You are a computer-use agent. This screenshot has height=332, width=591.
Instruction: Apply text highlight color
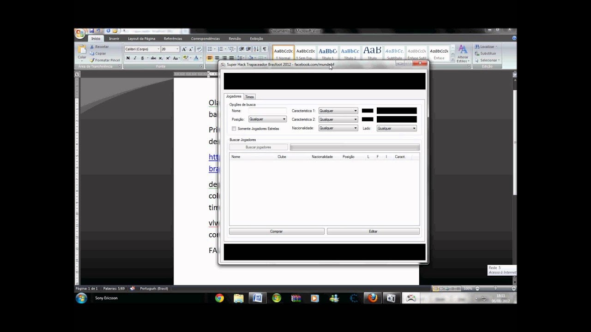[186, 58]
